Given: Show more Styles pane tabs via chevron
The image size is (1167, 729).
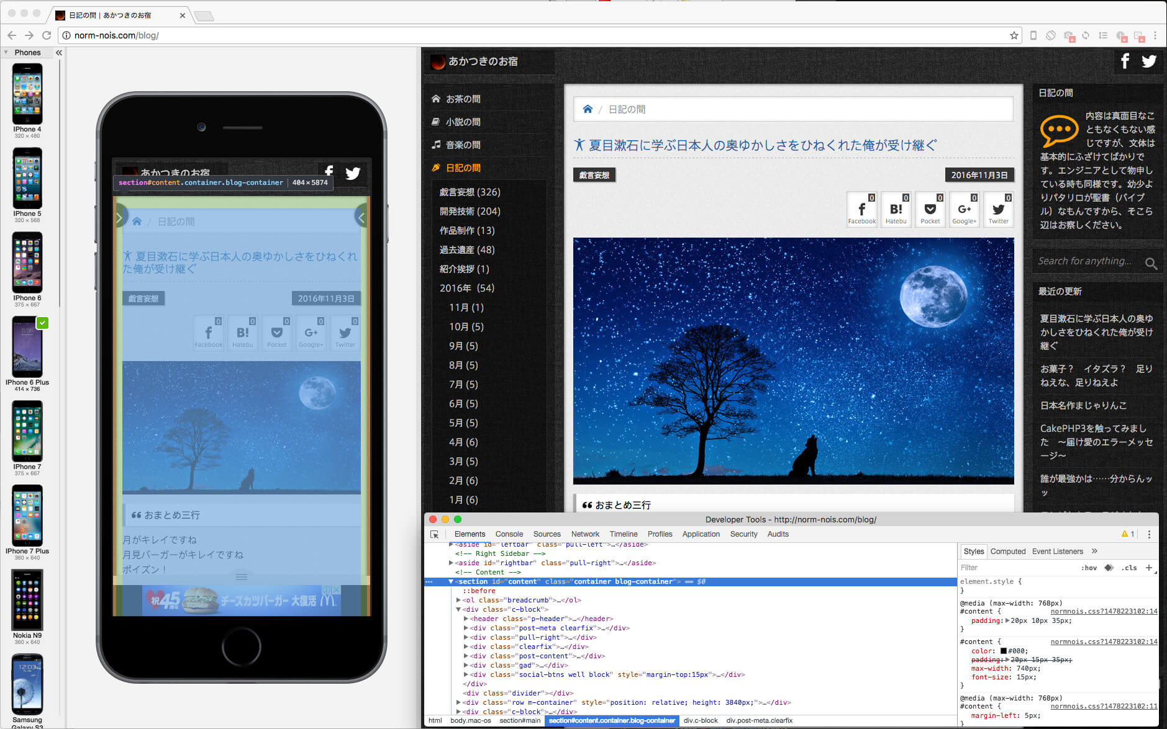Looking at the screenshot, I should (1094, 551).
